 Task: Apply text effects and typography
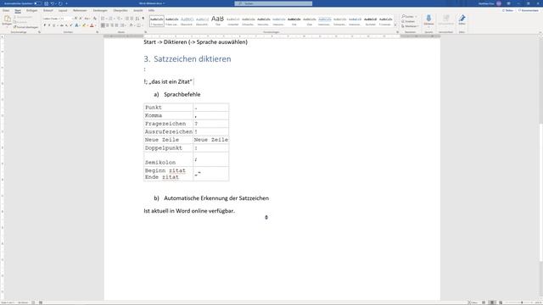click(x=77, y=25)
